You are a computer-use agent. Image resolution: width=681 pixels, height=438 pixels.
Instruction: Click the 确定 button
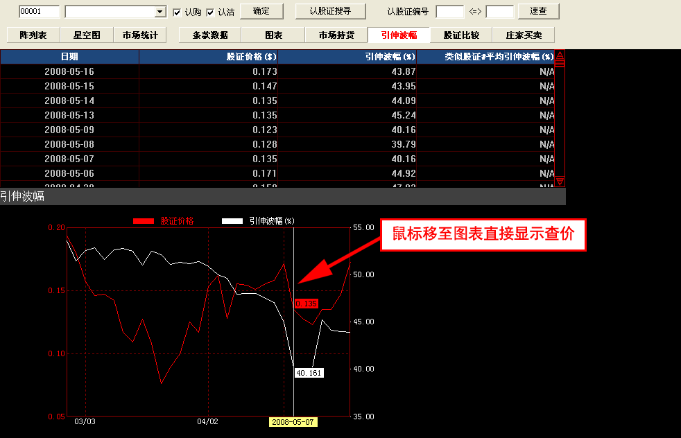coord(261,12)
